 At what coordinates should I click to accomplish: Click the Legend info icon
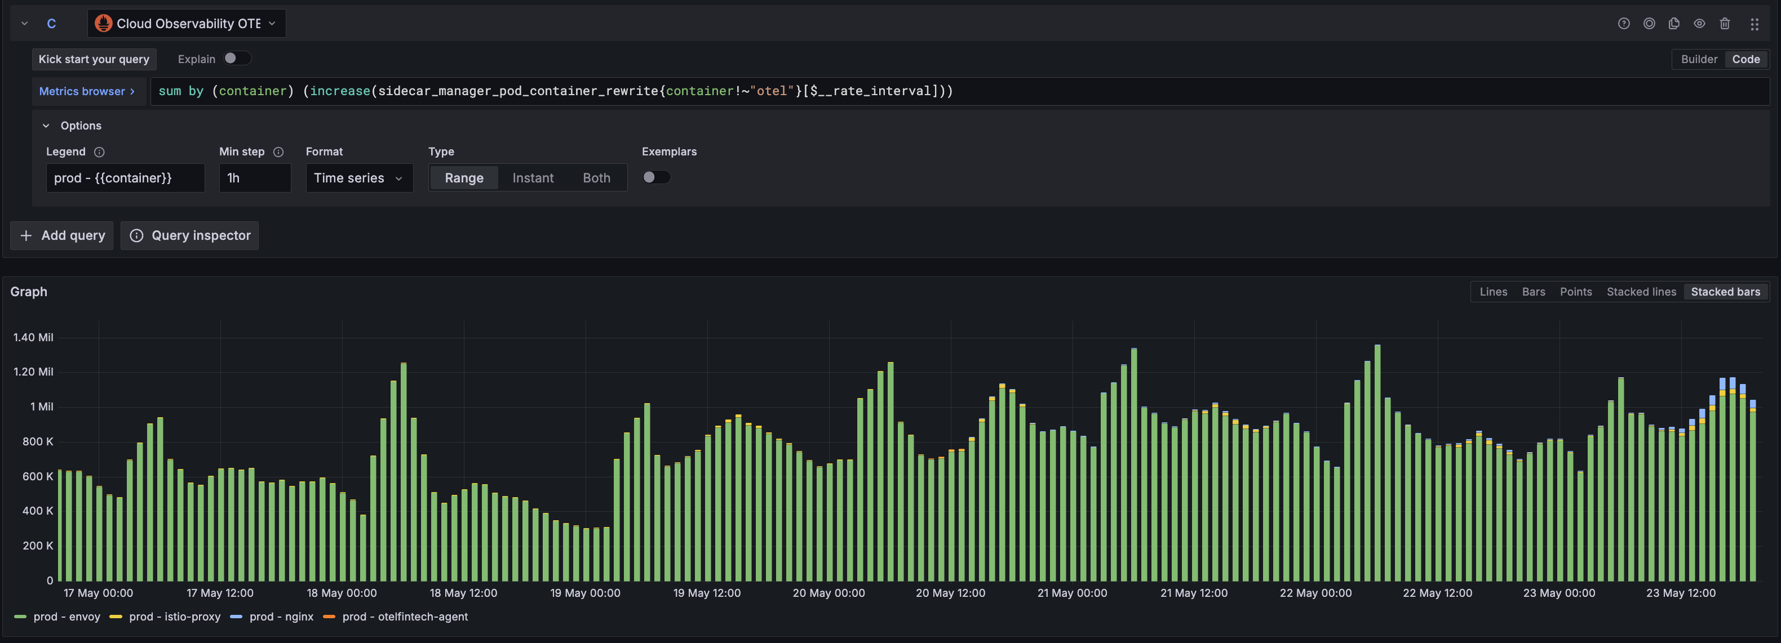(99, 152)
